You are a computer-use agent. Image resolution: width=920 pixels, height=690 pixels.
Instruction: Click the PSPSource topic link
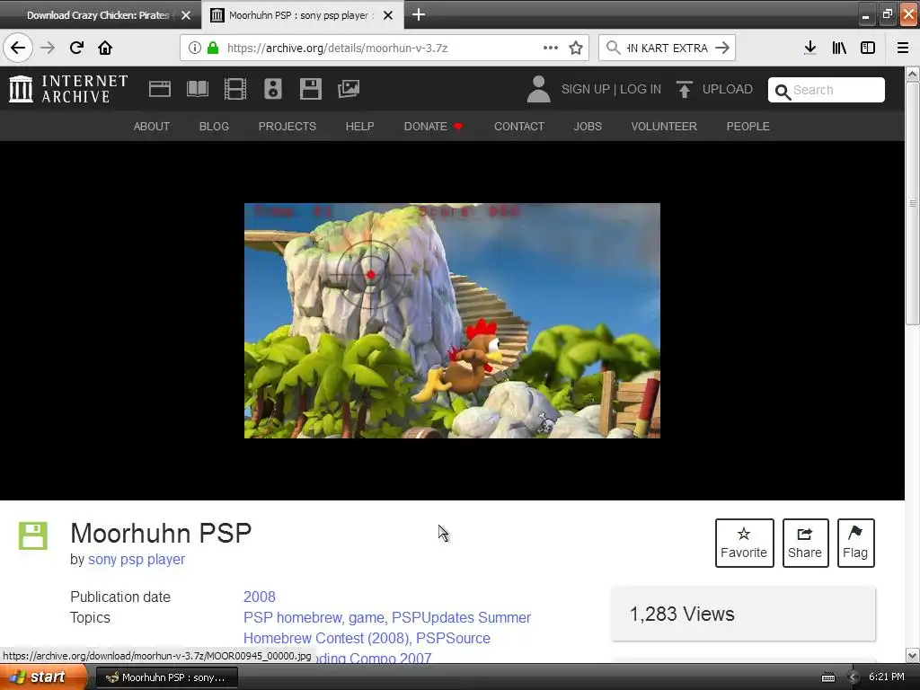click(x=453, y=638)
